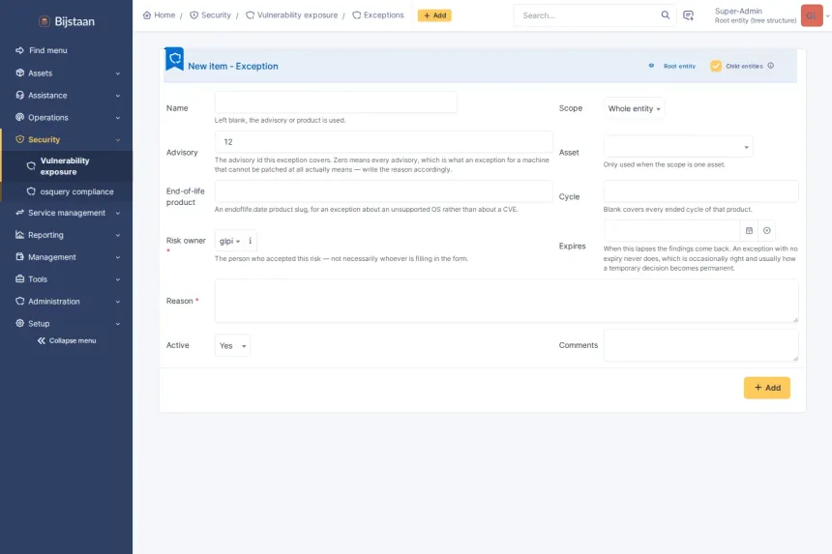Click the Tools briefcase icon

click(19, 278)
